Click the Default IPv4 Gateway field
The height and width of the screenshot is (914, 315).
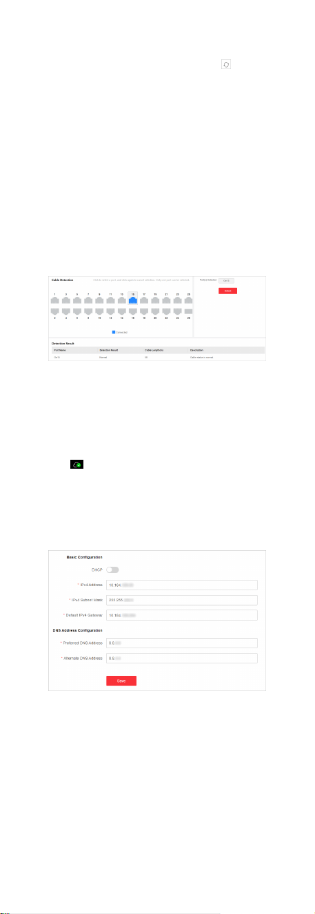tap(181, 615)
